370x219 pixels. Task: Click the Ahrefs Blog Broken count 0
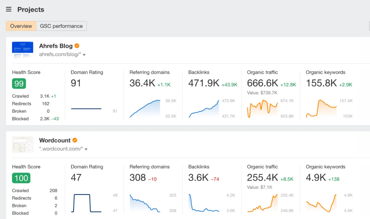(48, 111)
